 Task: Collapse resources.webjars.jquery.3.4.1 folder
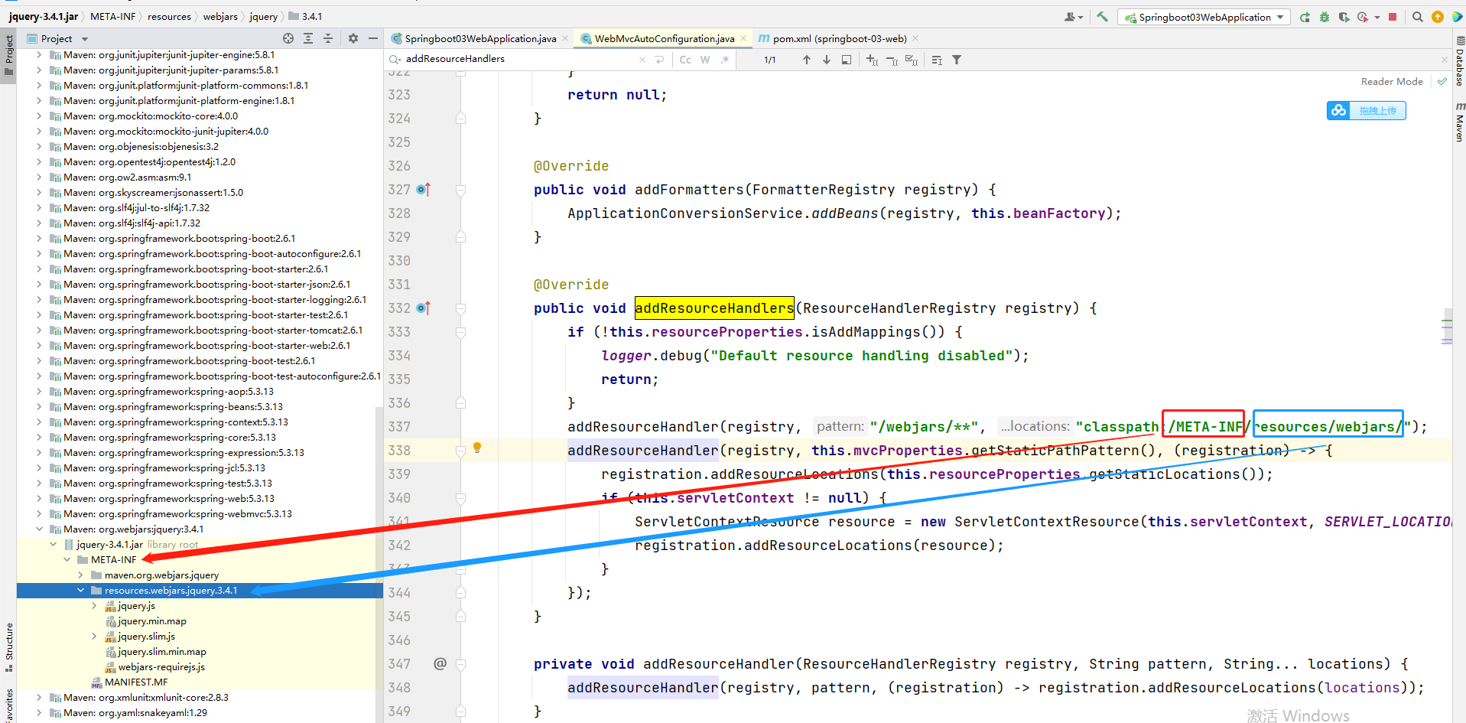[x=80, y=590]
